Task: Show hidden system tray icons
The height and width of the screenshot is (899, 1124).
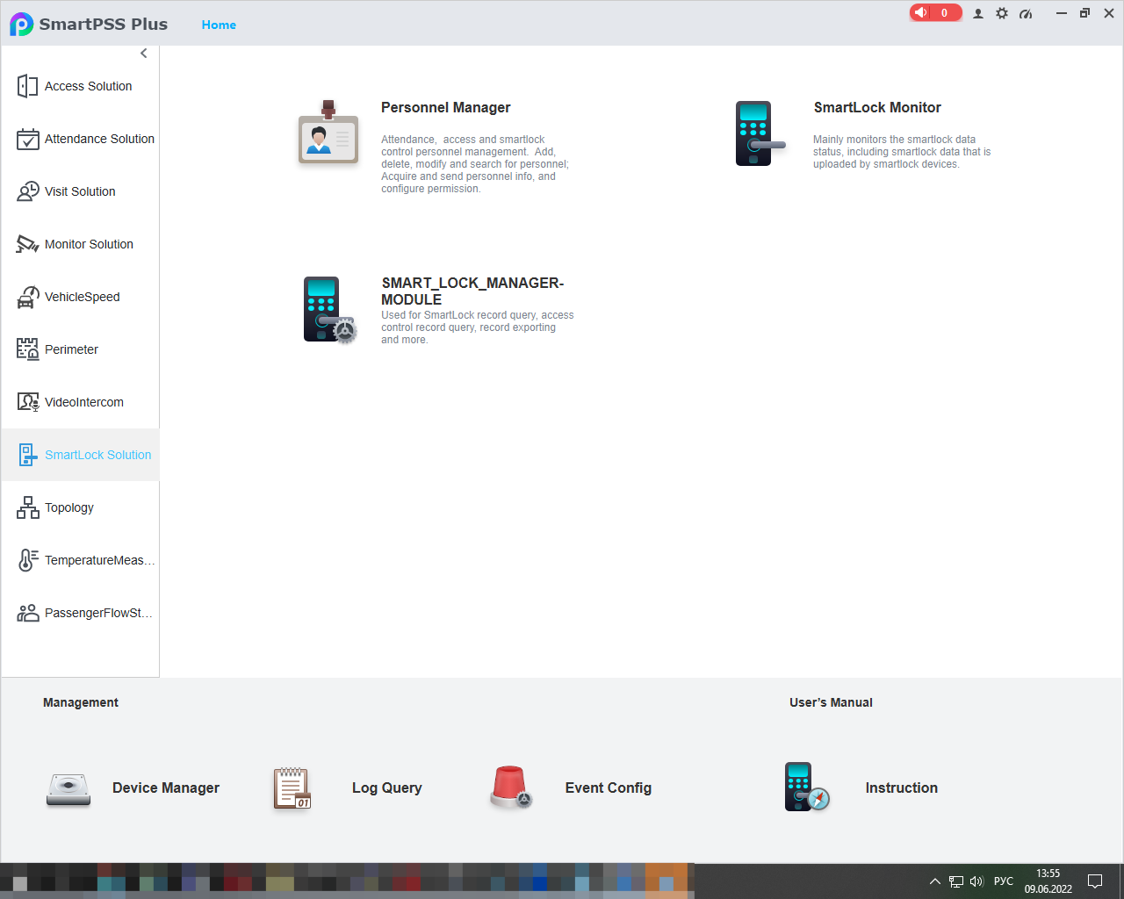Action: point(935,881)
